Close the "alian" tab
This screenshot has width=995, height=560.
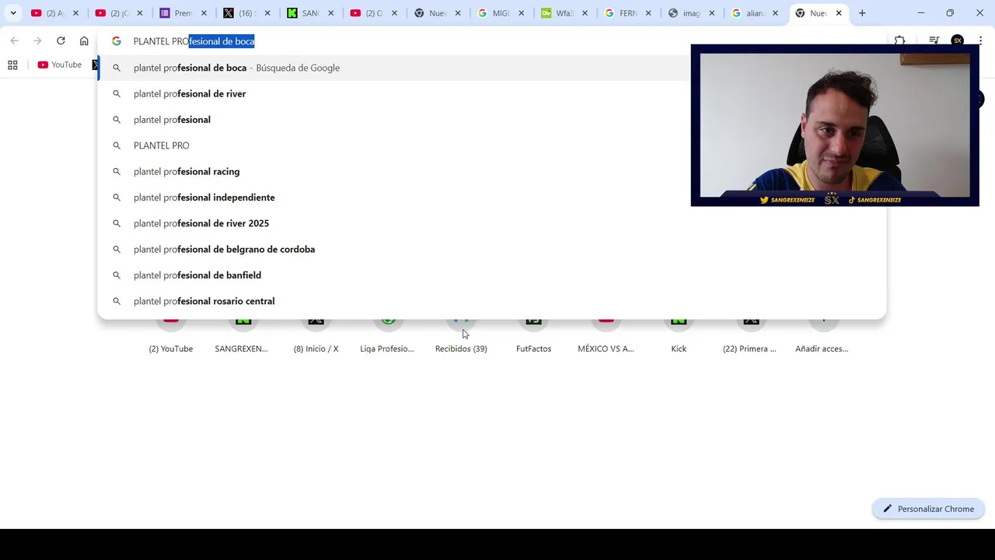click(775, 13)
